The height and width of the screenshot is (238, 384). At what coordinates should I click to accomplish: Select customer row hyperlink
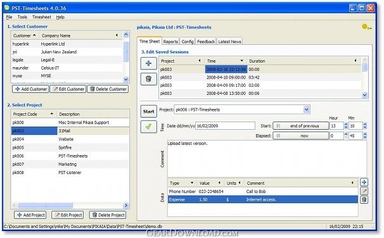(x=67, y=44)
